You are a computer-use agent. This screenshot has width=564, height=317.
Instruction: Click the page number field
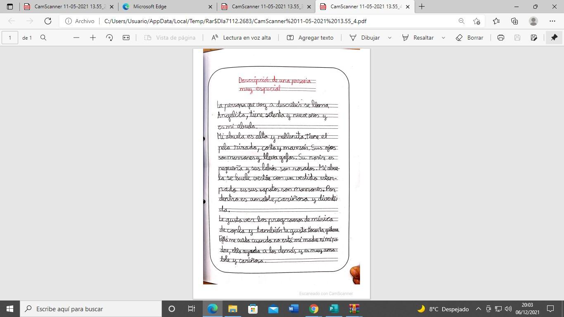(x=10, y=38)
